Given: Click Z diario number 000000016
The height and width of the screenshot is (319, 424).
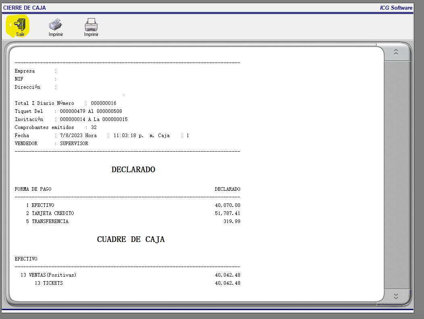Looking at the screenshot, I should tap(103, 103).
